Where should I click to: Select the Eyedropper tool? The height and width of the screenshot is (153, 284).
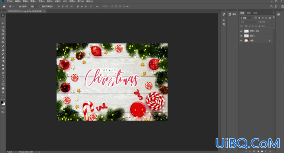tap(3, 38)
